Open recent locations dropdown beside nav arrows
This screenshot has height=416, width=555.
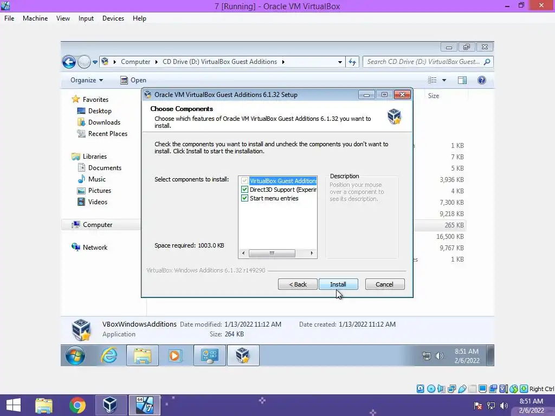[x=95, y=62]
